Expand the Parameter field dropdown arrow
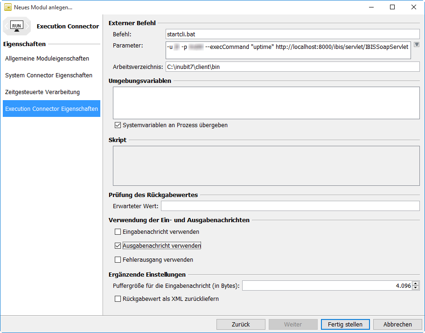 point(417,45)
